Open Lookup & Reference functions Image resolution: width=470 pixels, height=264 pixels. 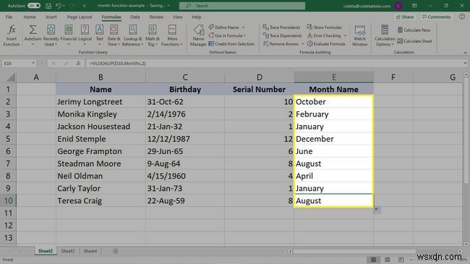[133, 35]
